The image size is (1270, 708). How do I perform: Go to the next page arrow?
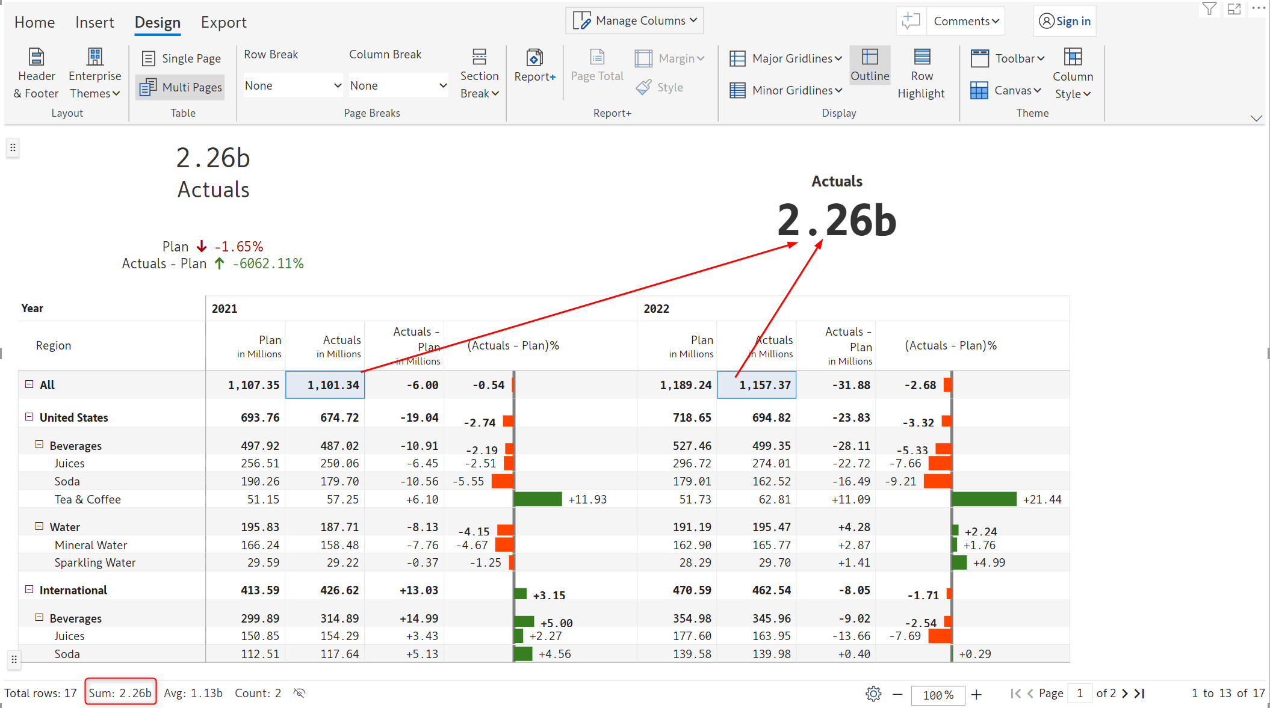tap(1125, 694)
